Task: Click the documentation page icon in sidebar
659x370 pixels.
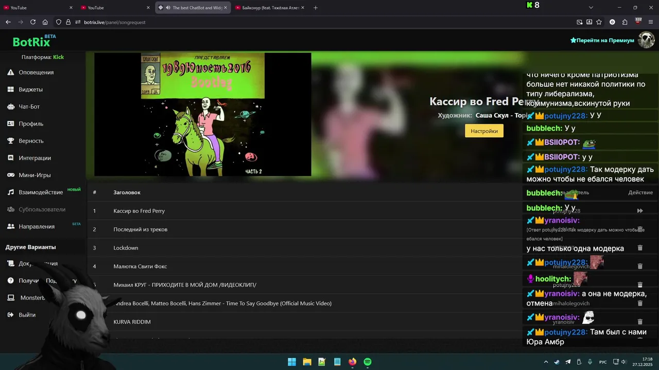Action: (x=10, y=264)
